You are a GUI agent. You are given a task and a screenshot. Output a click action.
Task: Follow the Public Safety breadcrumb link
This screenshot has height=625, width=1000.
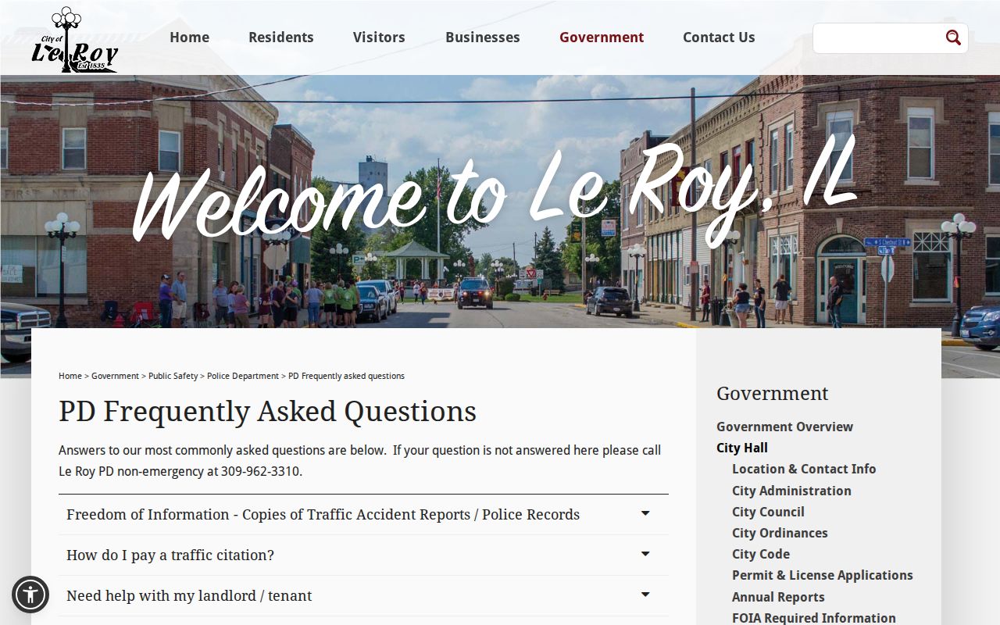173,376
